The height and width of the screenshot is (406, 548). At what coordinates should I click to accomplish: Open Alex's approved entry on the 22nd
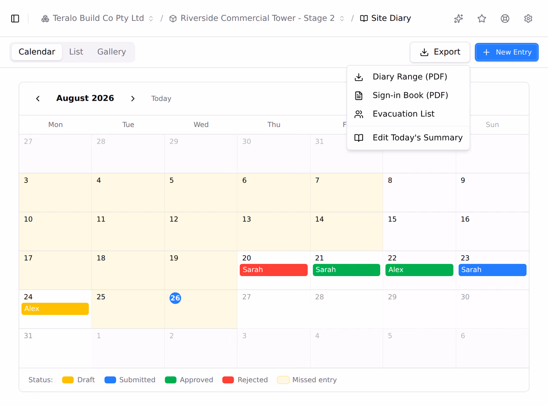(x=419, y=270)
